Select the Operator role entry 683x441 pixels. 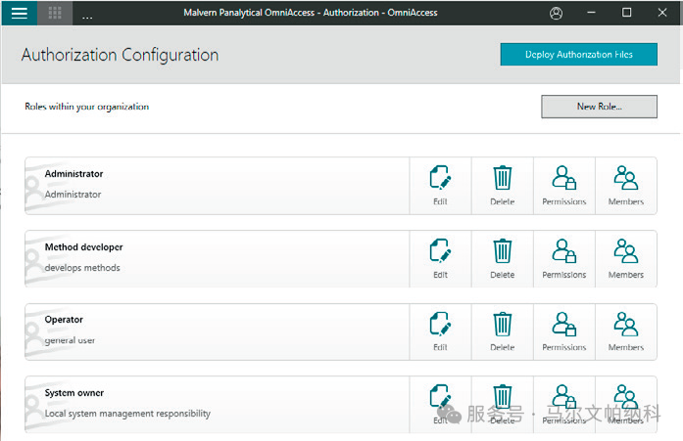pyautogui.click(x=216, y=330)
